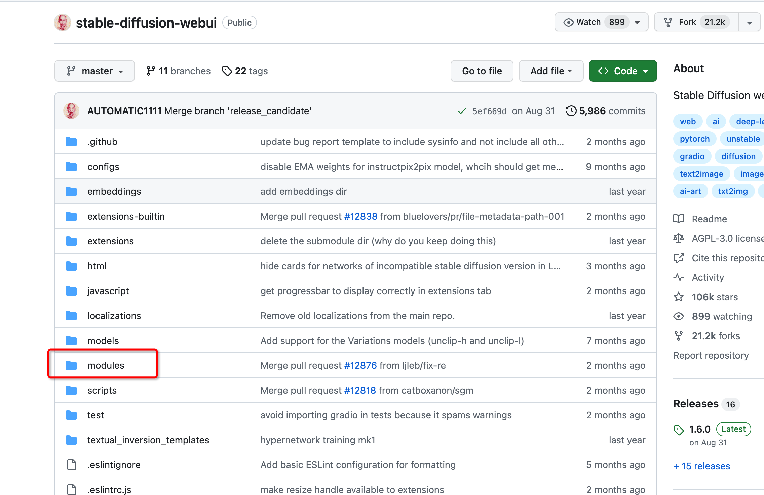The image size is (764, 495).
Task: Select the pytorch topic tag
Action: [694, 139]
